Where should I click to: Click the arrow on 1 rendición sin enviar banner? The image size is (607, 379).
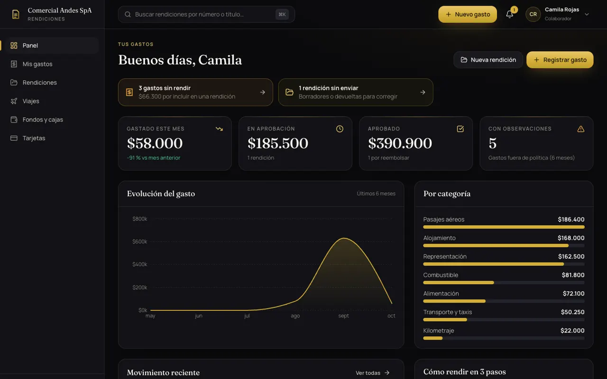(423, 92)
